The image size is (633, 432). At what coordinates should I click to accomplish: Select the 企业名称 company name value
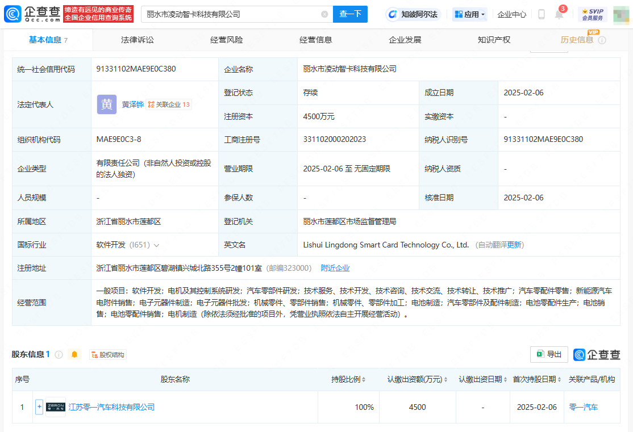[349, 69]
